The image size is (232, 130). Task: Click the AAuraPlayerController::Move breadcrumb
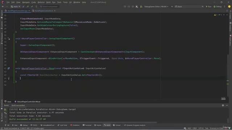(28, 101)
